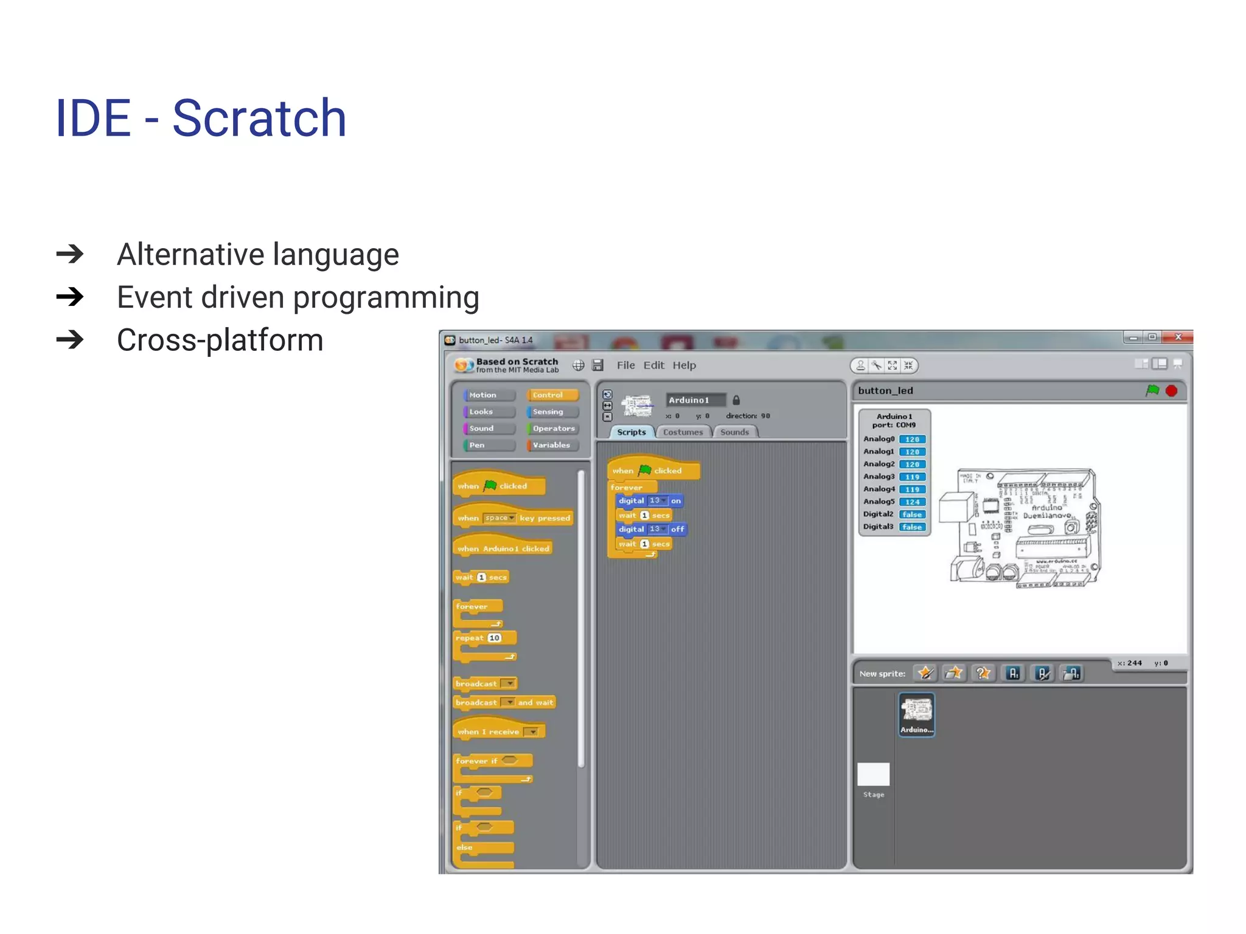Switch to the Costumes tab
1246x934 pixels.
pos(683,432)
